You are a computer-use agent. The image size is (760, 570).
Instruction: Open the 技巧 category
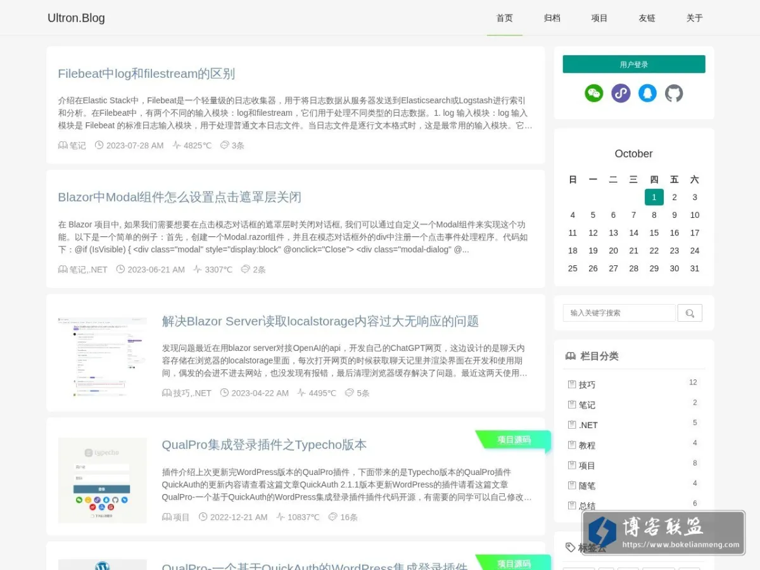point(587,384)
